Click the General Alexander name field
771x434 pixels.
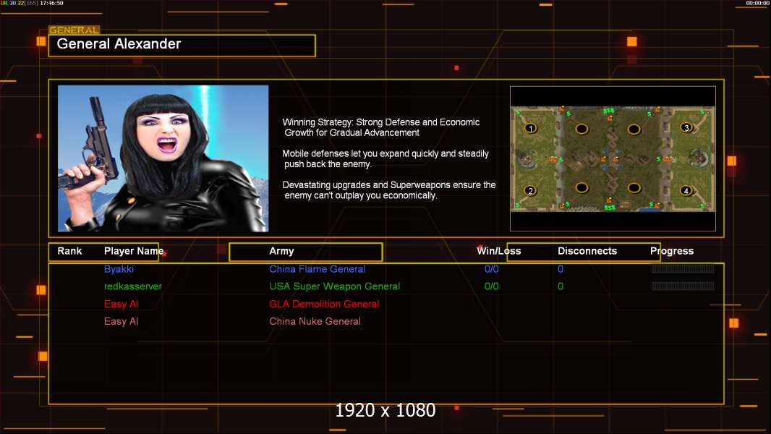click(x=182, y=46)
